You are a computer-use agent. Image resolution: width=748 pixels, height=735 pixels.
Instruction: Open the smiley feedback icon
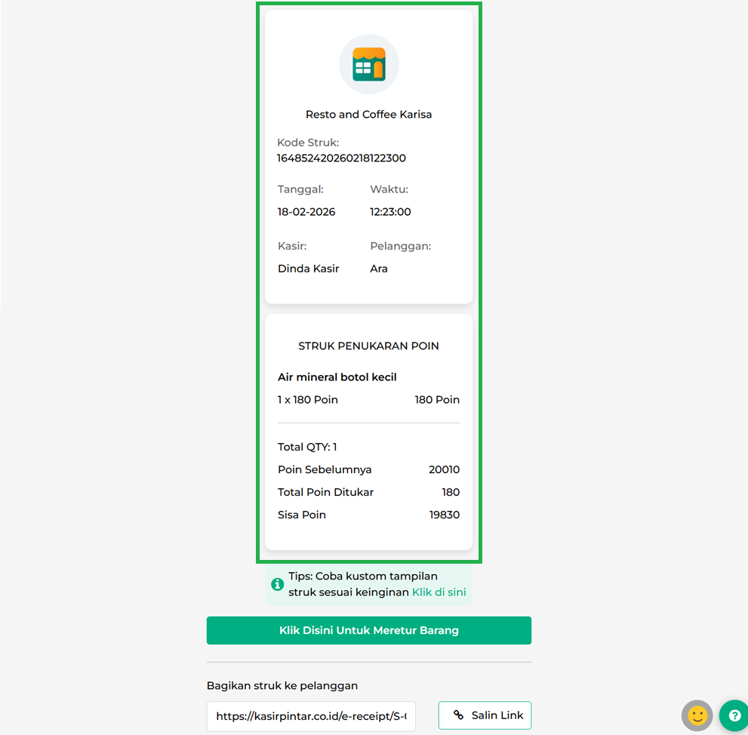[x=697, y=715]
